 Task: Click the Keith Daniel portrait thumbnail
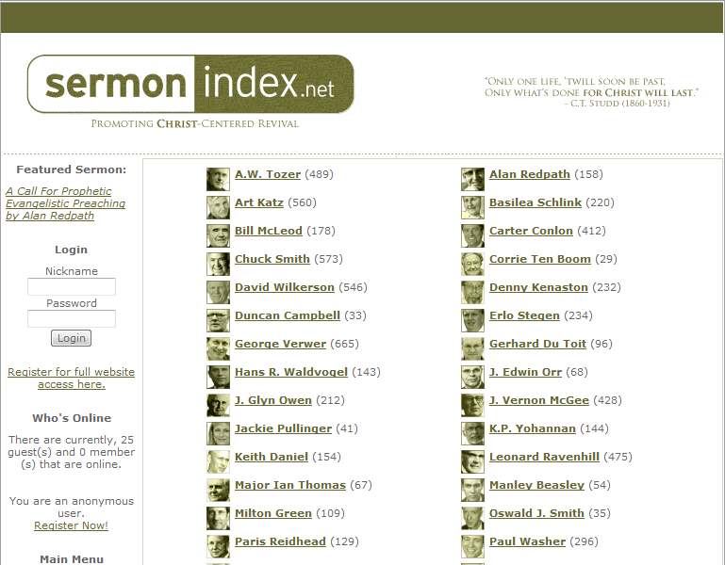(218, 461)
